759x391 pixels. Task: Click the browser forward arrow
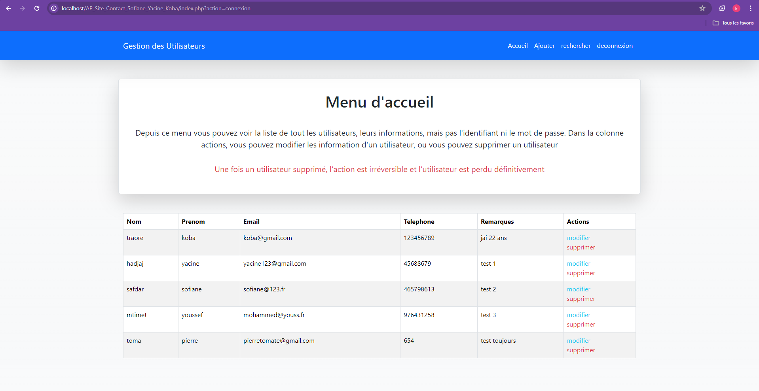[23, 8]
